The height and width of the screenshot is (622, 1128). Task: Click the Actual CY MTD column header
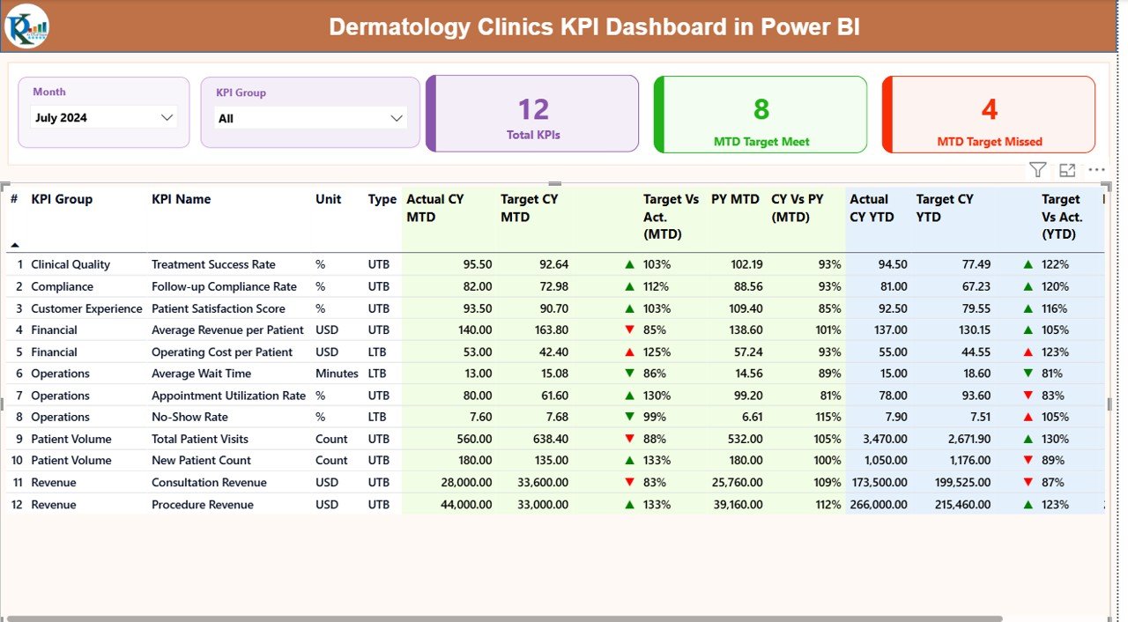click(435, 208)
